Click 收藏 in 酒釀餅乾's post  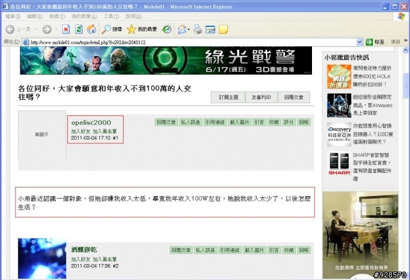(x=289, y=250)
